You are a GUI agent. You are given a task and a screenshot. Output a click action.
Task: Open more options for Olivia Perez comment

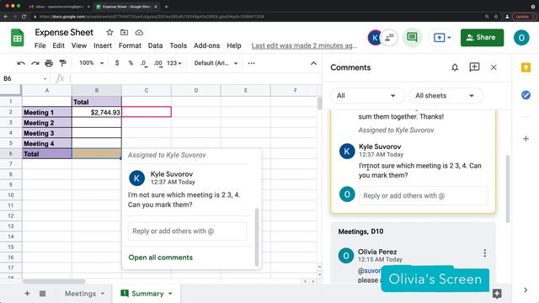click(485, 253)
